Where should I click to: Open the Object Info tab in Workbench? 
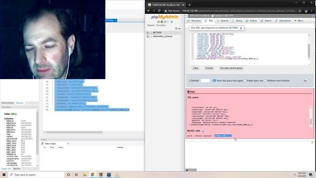click(6, 169)
